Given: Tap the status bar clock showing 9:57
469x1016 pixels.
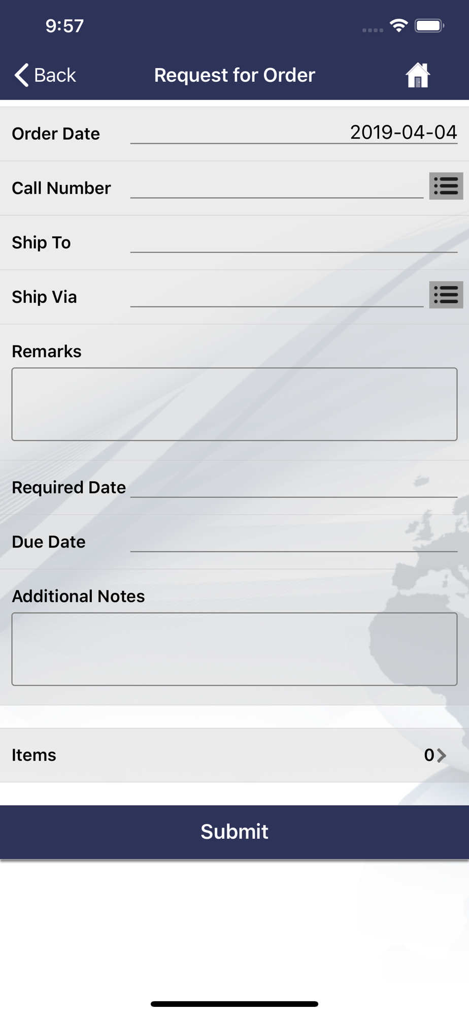Looking at the screenshot, I should coord(64,26).
